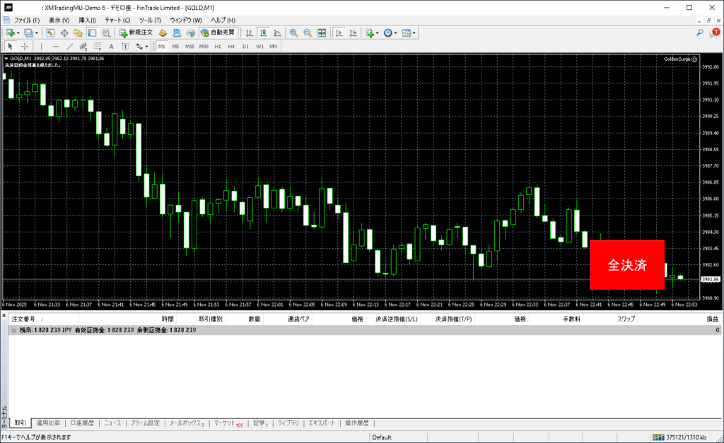724x443 pixels.
Task: Switch to the 口座履歴 tab
Action: click(82, 423)
